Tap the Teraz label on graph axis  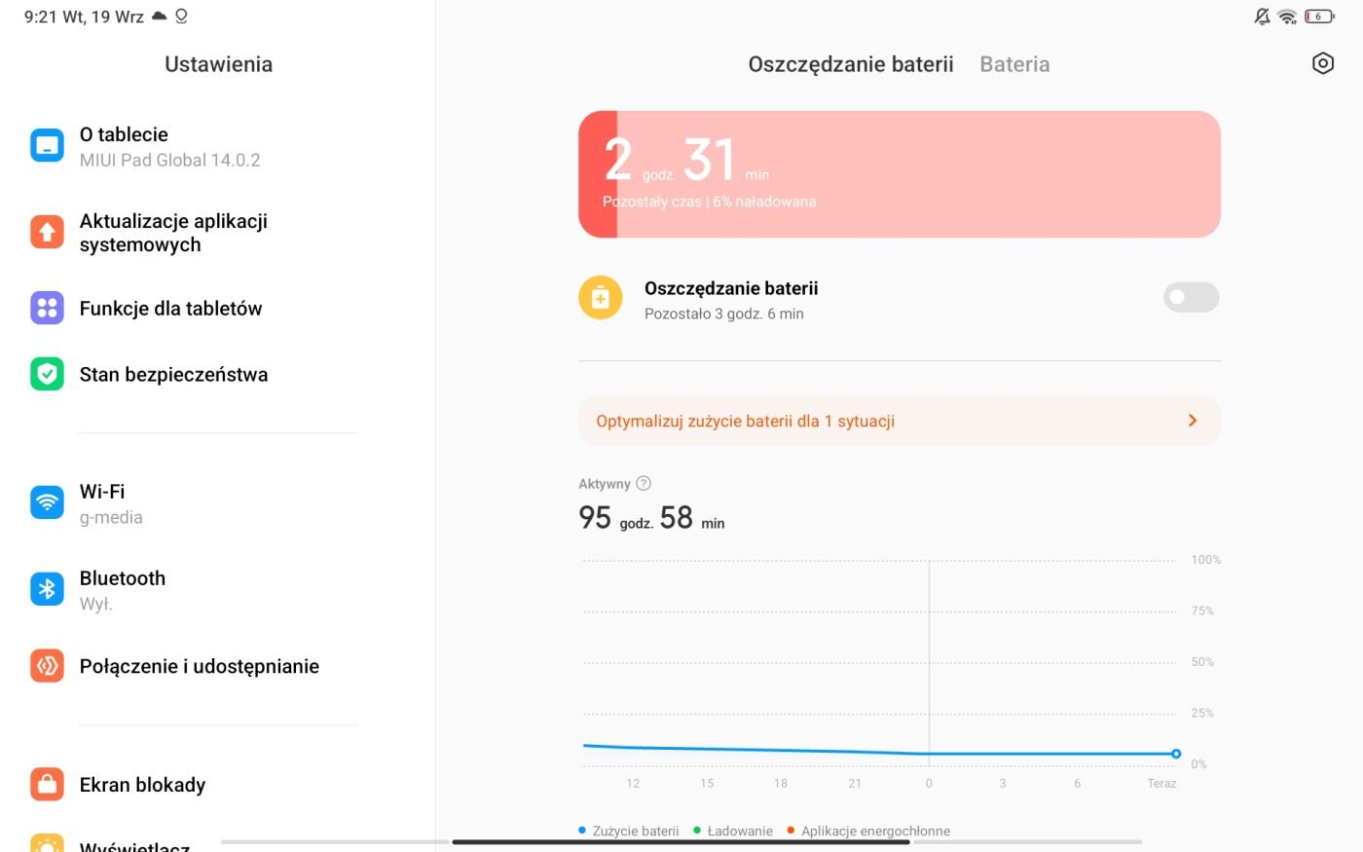pyautogui.click(x=1161, y=783)
